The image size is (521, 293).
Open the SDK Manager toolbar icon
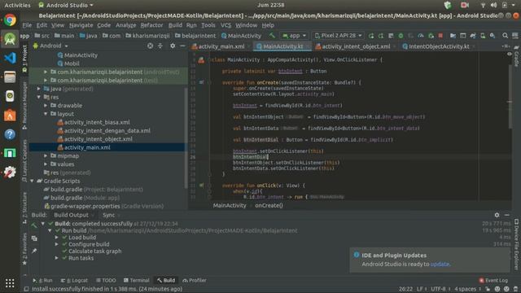coord(493,36)
